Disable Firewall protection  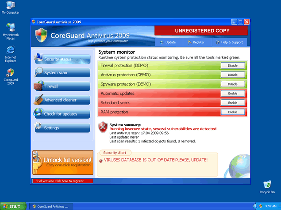click(233, 65)
